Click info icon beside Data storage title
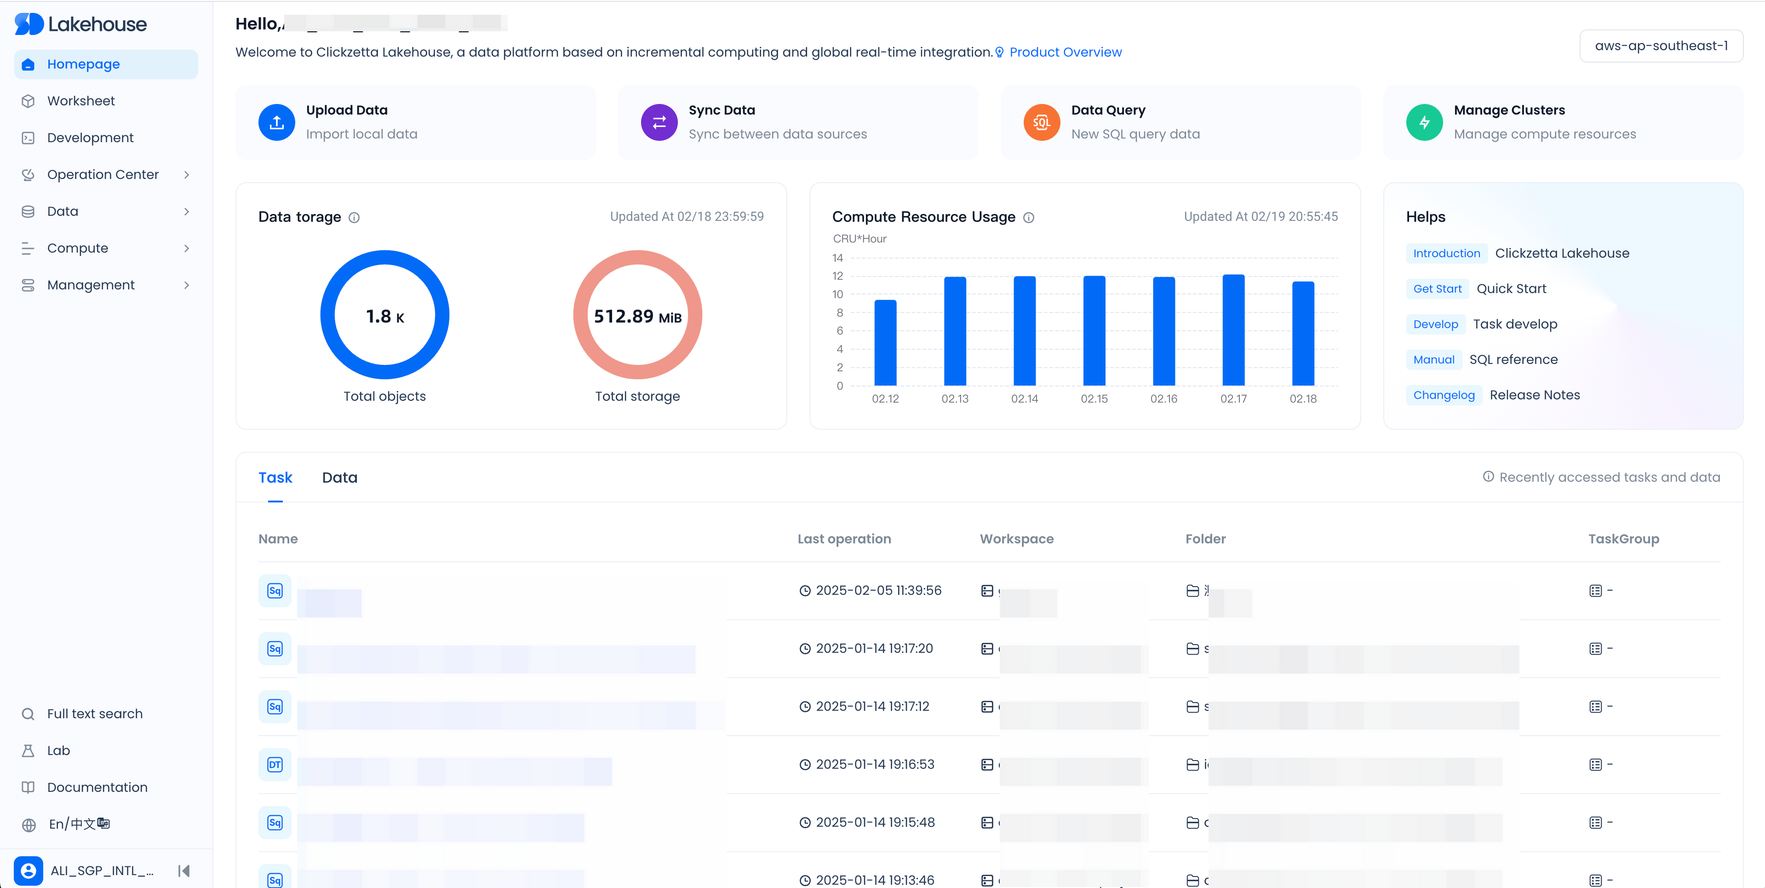 (x=354, y=218)
